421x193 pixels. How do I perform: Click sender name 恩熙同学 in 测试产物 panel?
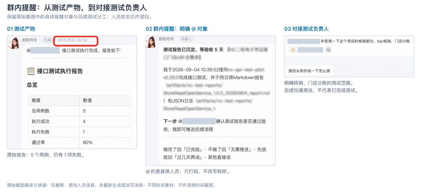click(x=30, y=40)
